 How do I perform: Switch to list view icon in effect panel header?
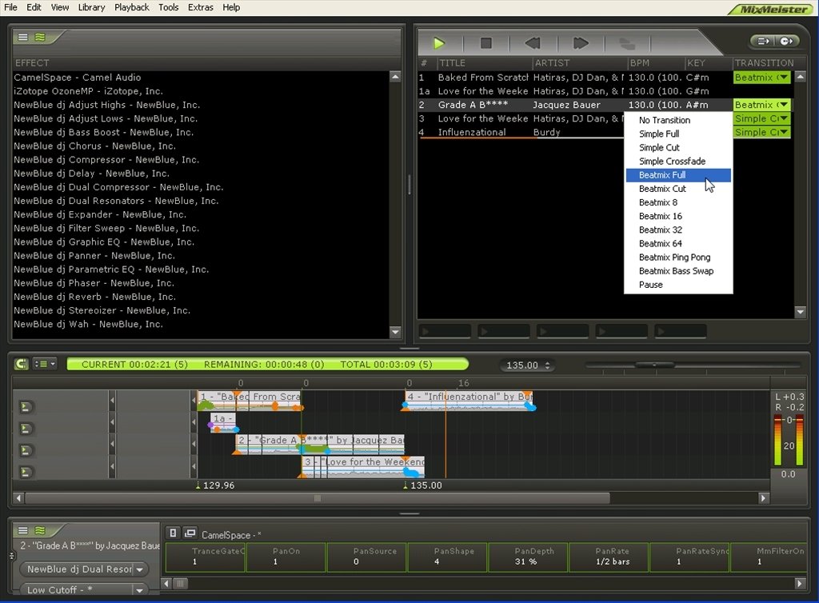coord(23,37)
